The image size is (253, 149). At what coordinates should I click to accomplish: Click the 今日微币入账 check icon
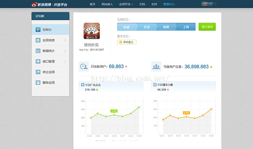click(x=155, y=85)
